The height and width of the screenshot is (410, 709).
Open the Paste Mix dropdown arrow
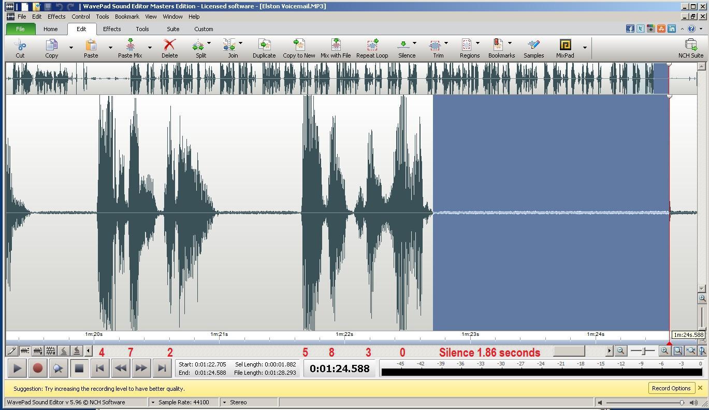[x=150, y=48]
